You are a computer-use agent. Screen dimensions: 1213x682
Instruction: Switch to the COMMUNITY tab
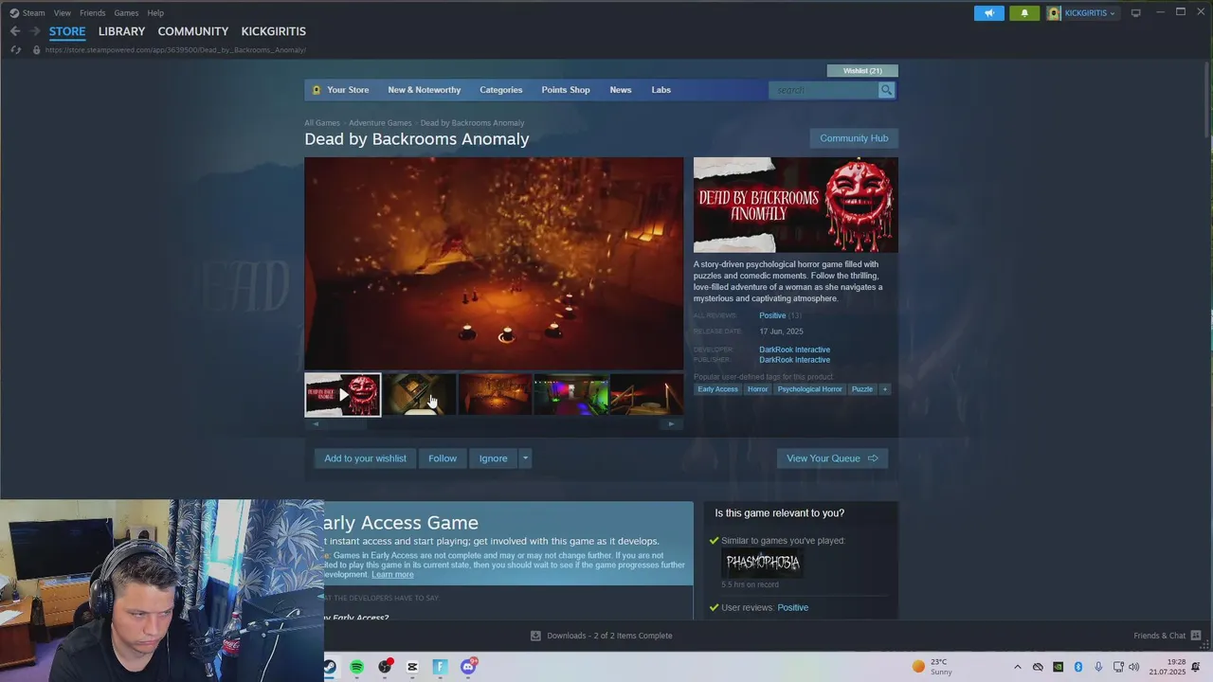coord(193,31)
